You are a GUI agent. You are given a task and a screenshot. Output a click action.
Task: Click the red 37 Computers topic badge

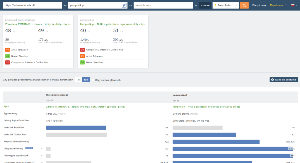click(x=7, y=62)
